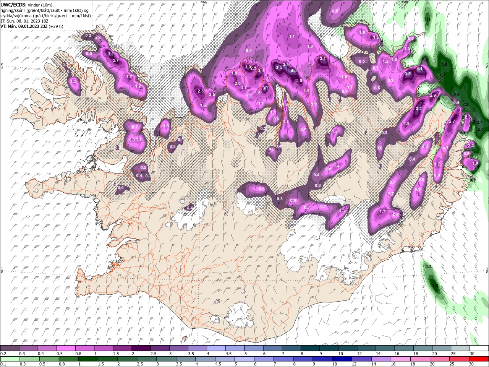Click the 3.0 snowfall value on north coast

[x=248, y=67]
